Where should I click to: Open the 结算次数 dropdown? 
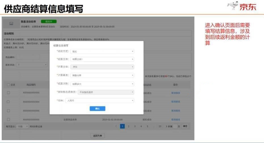[x=102, y=84]
